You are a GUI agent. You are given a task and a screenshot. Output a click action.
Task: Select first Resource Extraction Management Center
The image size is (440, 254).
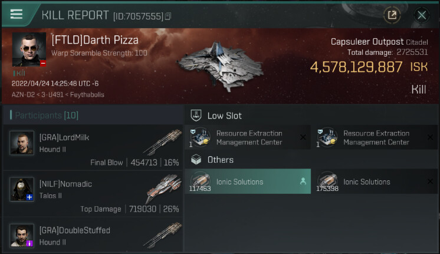248,137
